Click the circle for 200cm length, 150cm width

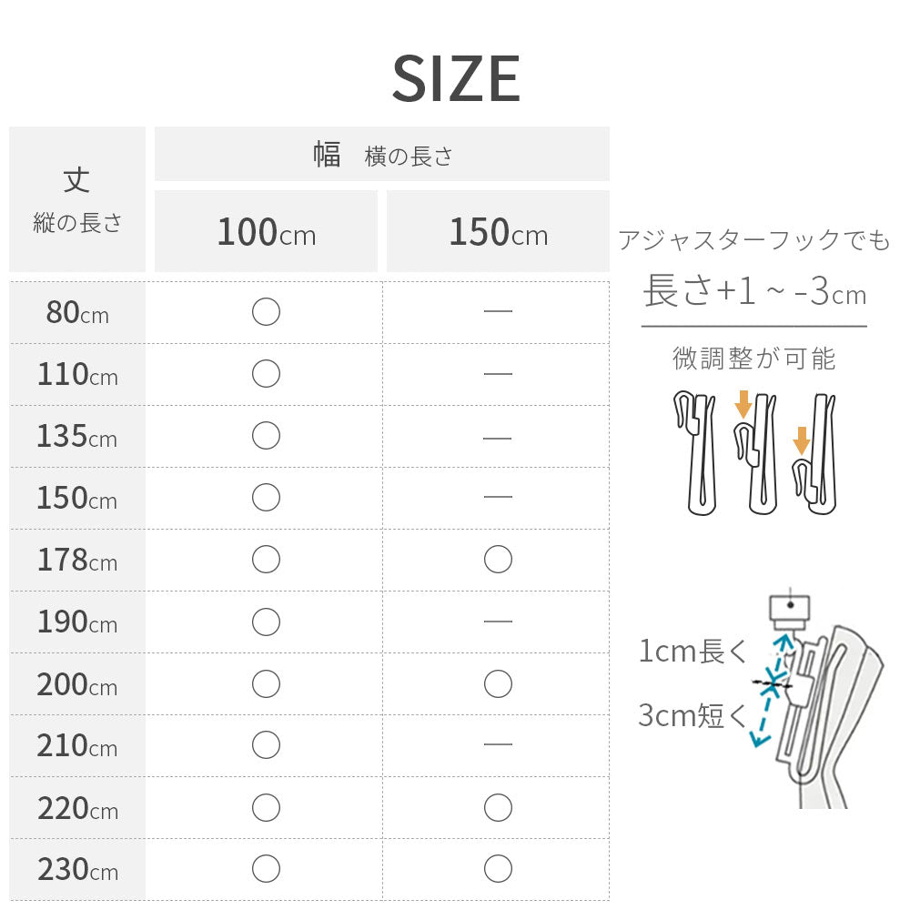point(498,683)
